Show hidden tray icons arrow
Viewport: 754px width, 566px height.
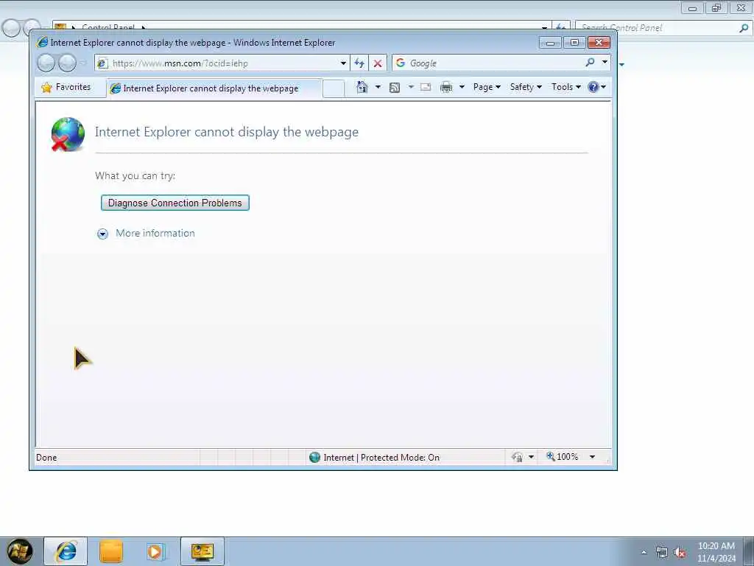coord(644,553)
